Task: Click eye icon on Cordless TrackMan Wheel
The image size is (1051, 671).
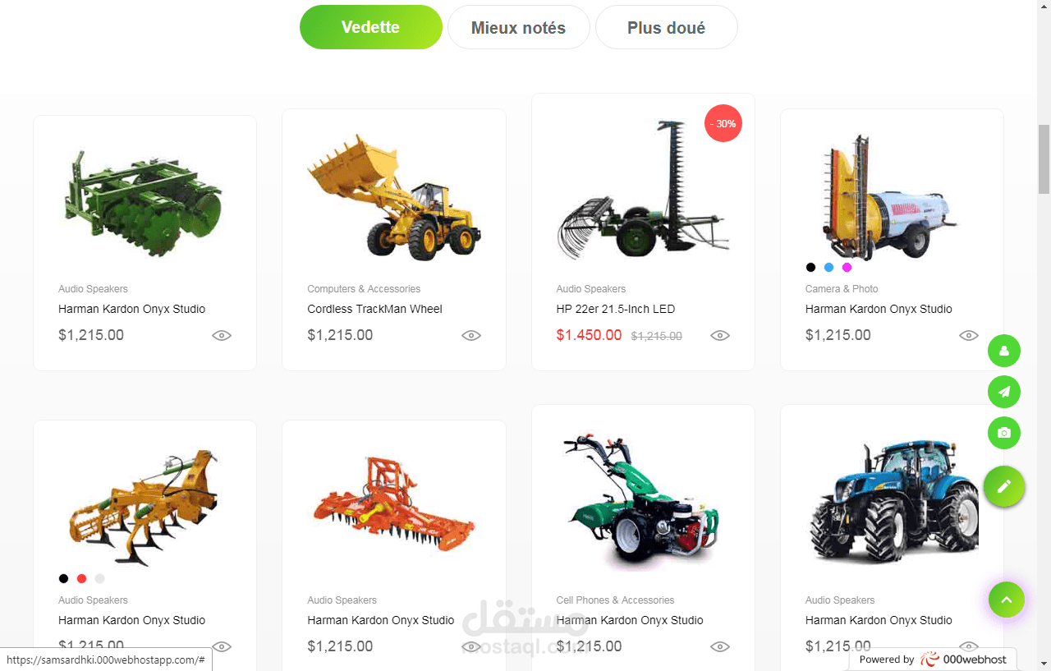Action: pos(470,335)
